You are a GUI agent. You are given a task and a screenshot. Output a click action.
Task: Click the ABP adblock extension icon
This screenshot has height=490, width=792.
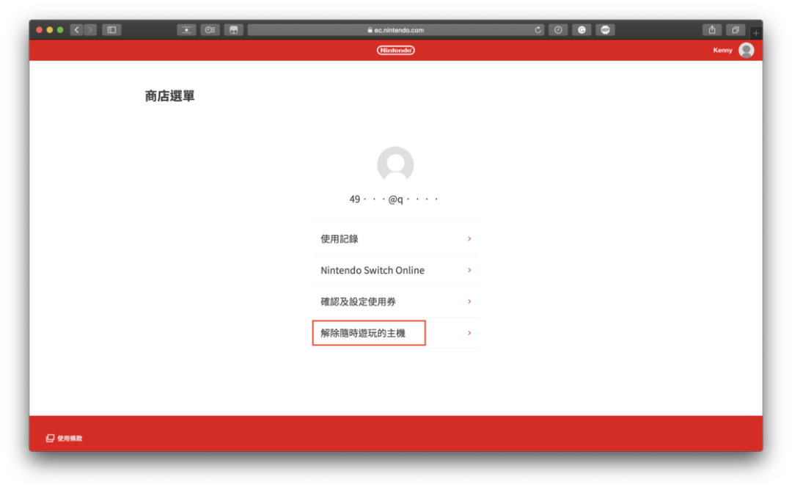point(605,30)
